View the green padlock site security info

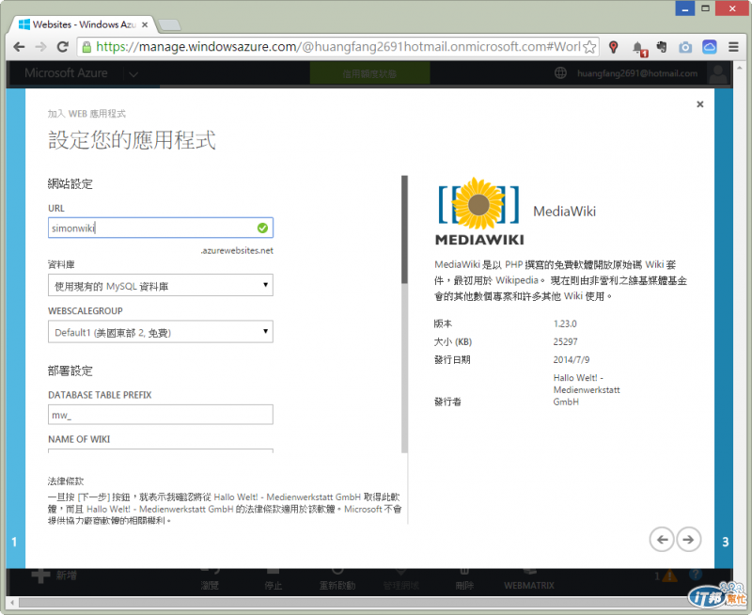coord(86,47)
